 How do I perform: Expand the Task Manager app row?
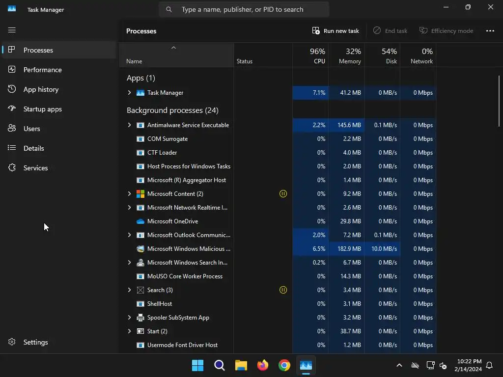pyautogui.click(x=129, y=93)
